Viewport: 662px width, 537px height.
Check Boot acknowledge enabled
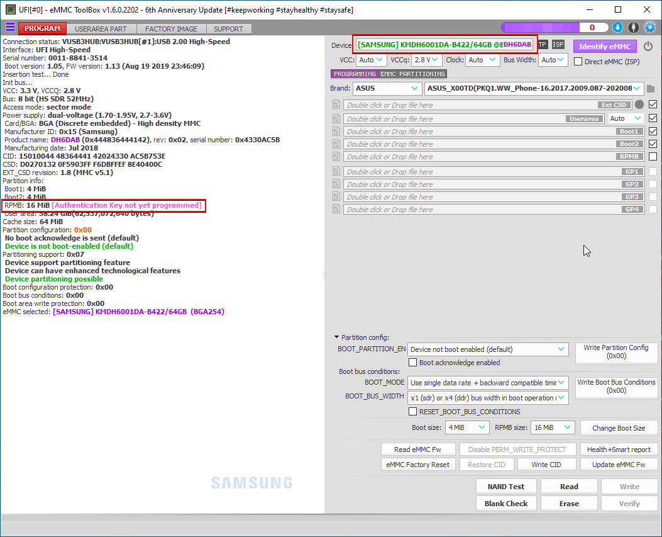[x=412, y=363]
